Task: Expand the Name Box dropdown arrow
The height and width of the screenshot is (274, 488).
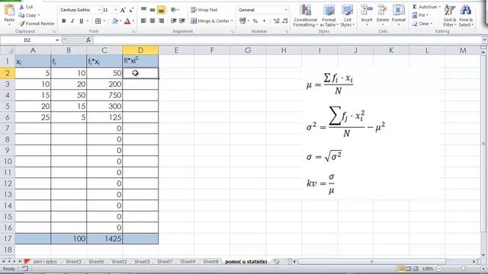Action: (x=57, y=40)
